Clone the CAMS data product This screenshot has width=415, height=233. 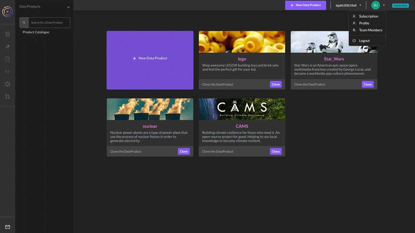pyautogui.click(x=276, y=151)
